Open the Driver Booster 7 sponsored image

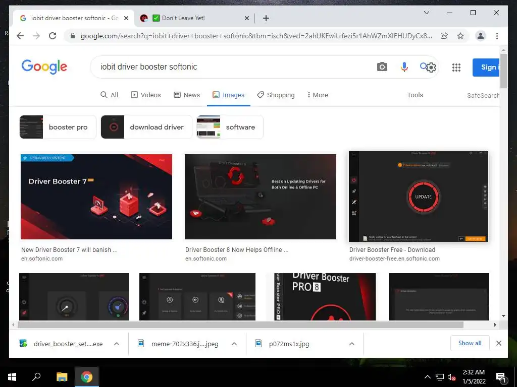[96, 197]
